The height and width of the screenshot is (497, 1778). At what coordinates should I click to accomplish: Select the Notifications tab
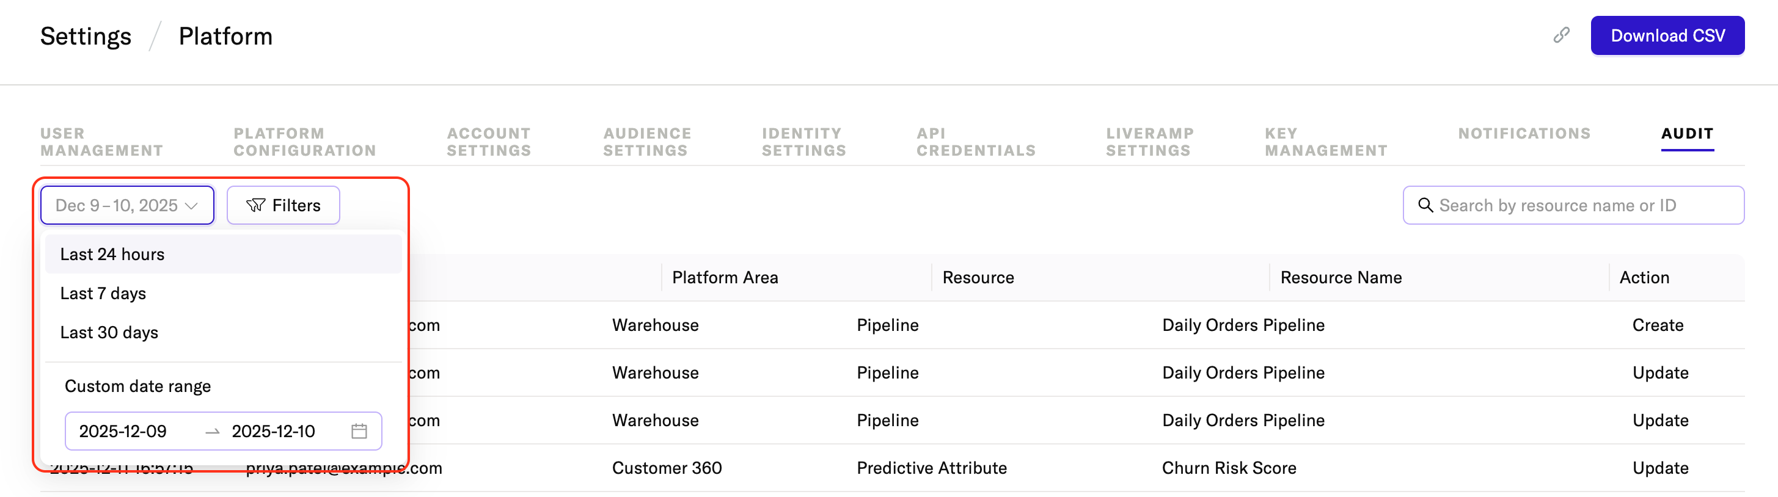coord(1524,134)
